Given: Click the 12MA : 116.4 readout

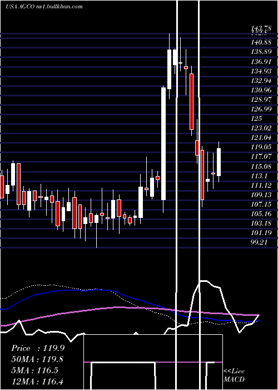Looking at the screenshot, I should [x=38, y=381].
